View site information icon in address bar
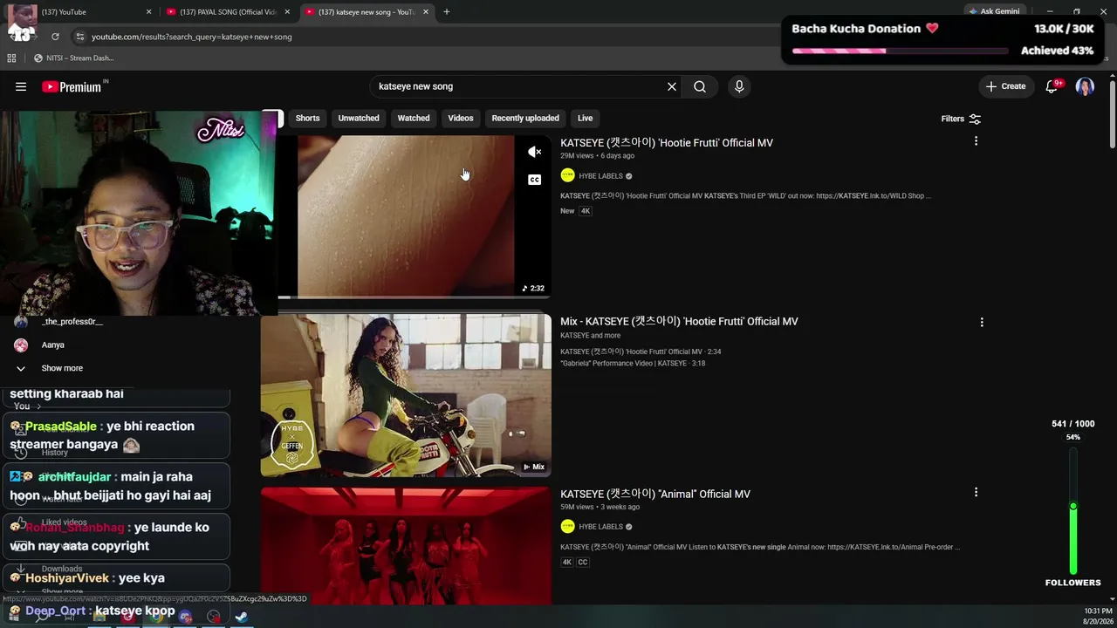Viewport: 1117px width, 628px height. (x=79, y=37)
